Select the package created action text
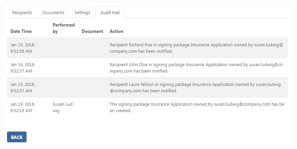297x149 pixels. coord(196,107)
